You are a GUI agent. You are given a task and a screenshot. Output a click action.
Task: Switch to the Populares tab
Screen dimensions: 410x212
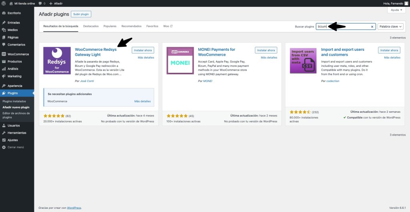point(110,26)
